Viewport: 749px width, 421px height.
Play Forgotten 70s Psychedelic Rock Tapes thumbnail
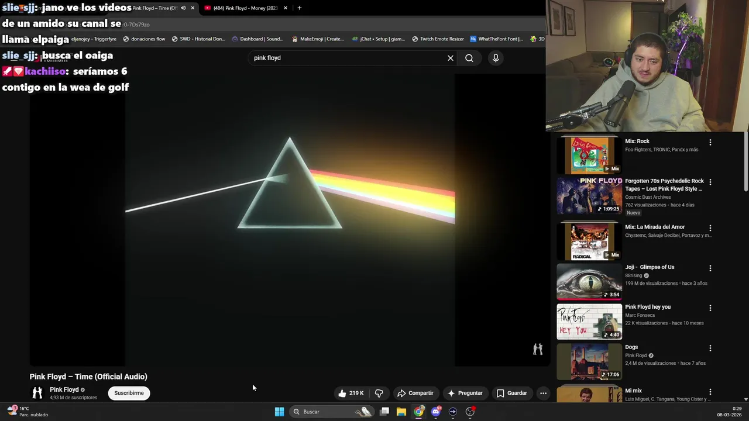coord(589,195)
